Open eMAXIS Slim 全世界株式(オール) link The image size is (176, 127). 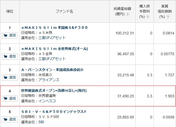(55, 49)
